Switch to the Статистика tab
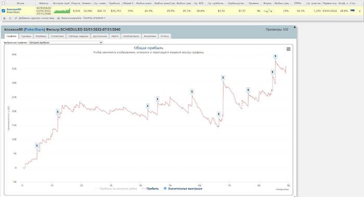 coord(57,36)
